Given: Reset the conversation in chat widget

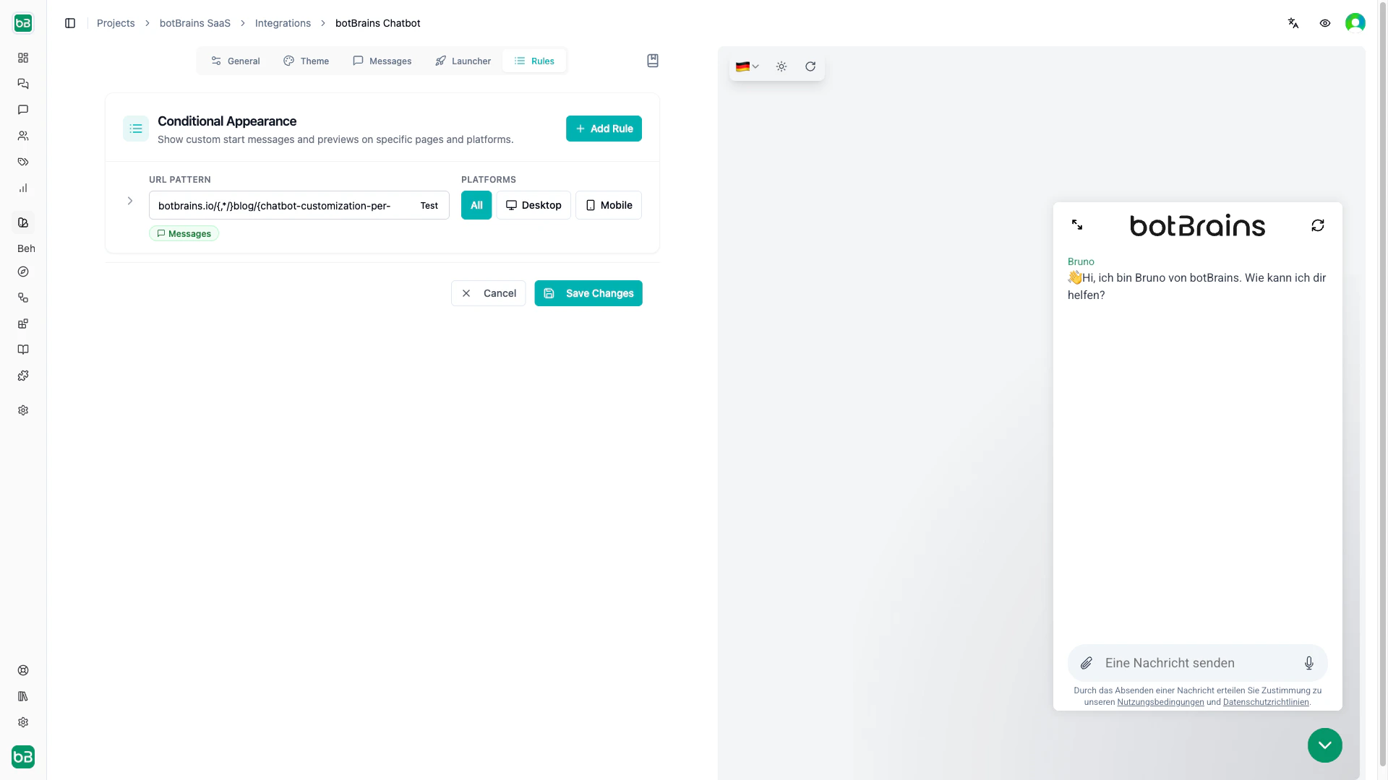Looking at the screenshot, I should 1318,225.
